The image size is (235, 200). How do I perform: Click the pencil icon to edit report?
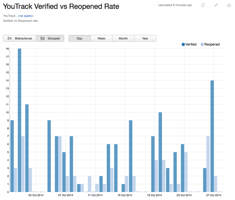click(216, 5)
